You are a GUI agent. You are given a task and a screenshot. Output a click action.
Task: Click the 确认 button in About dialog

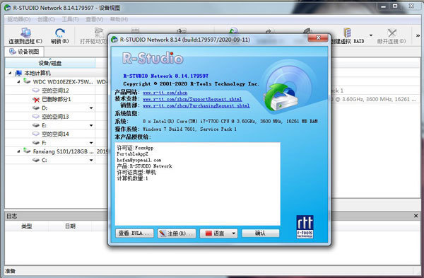pos(260,233)
